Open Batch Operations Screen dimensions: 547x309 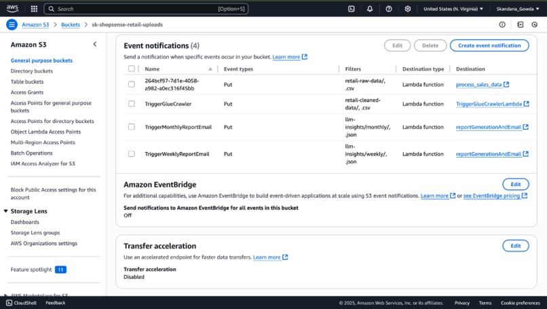click(x=31, y=153)
